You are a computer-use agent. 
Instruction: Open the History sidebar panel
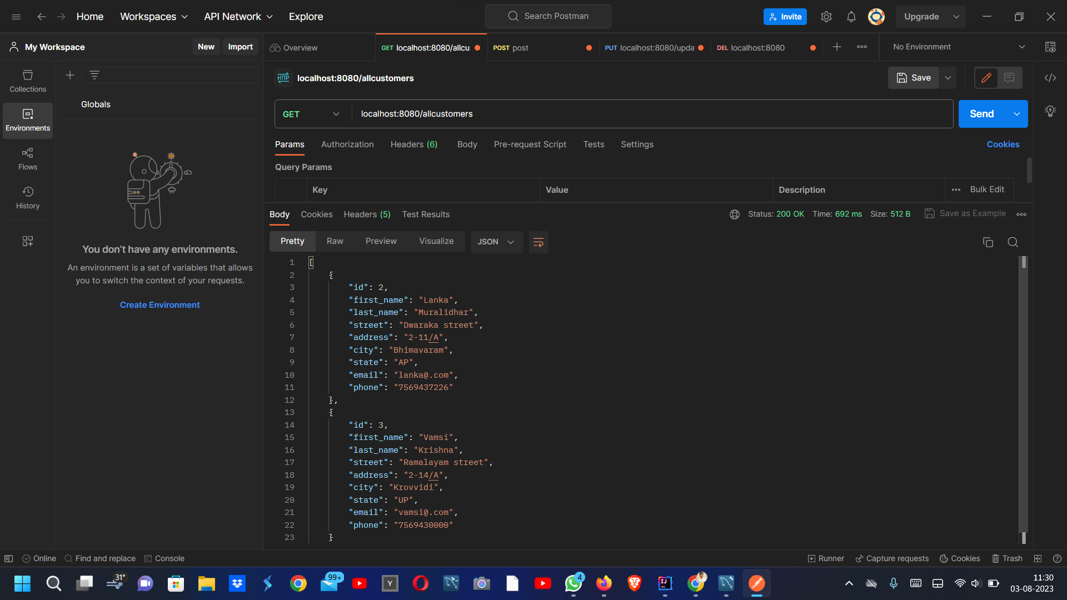27,197
